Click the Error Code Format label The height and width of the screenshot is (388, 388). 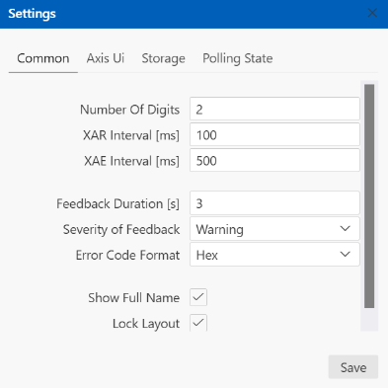pos(127,255)
